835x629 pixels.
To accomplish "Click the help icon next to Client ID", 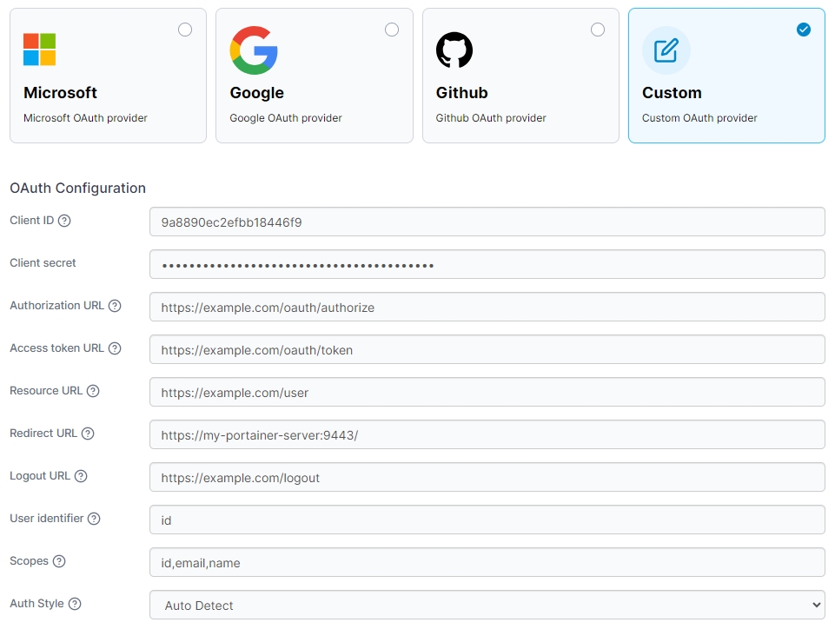I will (64, 221).
